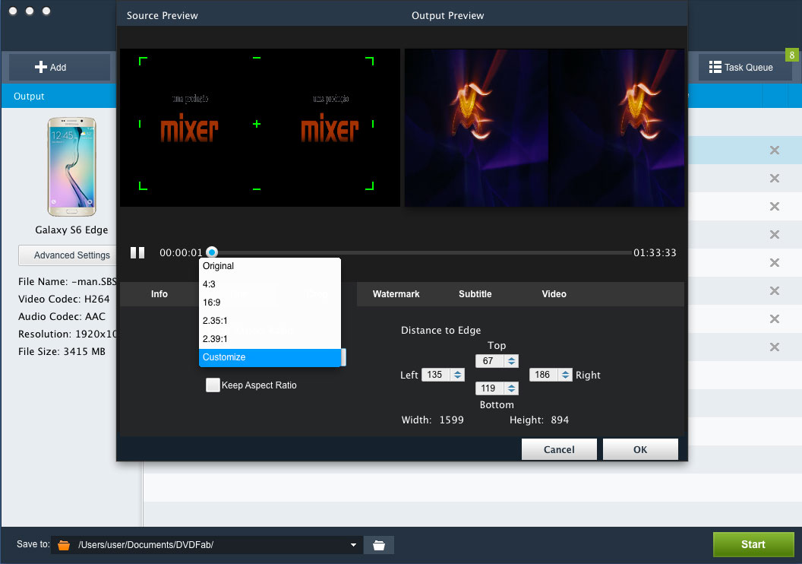The height and width of the screenshot is (564, 802).
Task: Click the orange folder icon beside Save to
Action: pos(64,545)
